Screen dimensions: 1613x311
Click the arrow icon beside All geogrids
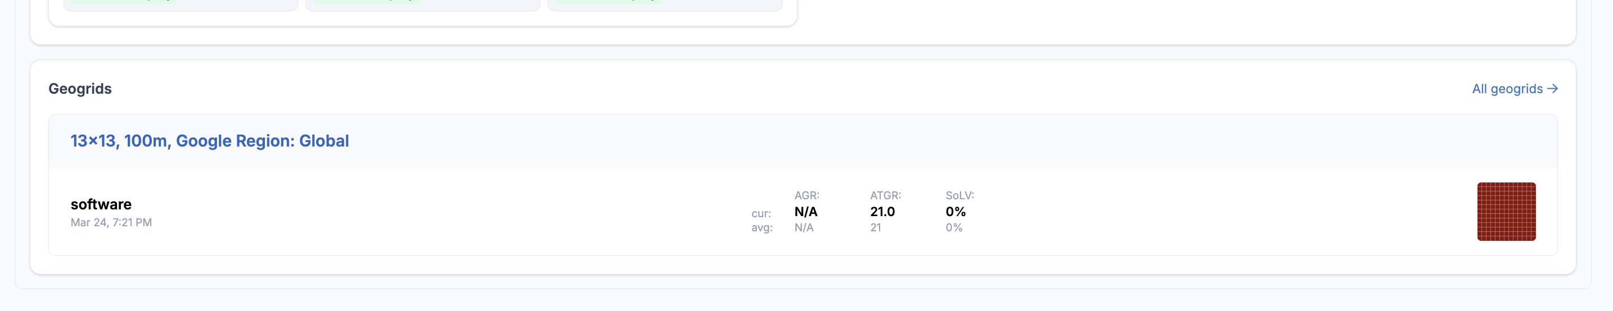tap(1552, 89)
